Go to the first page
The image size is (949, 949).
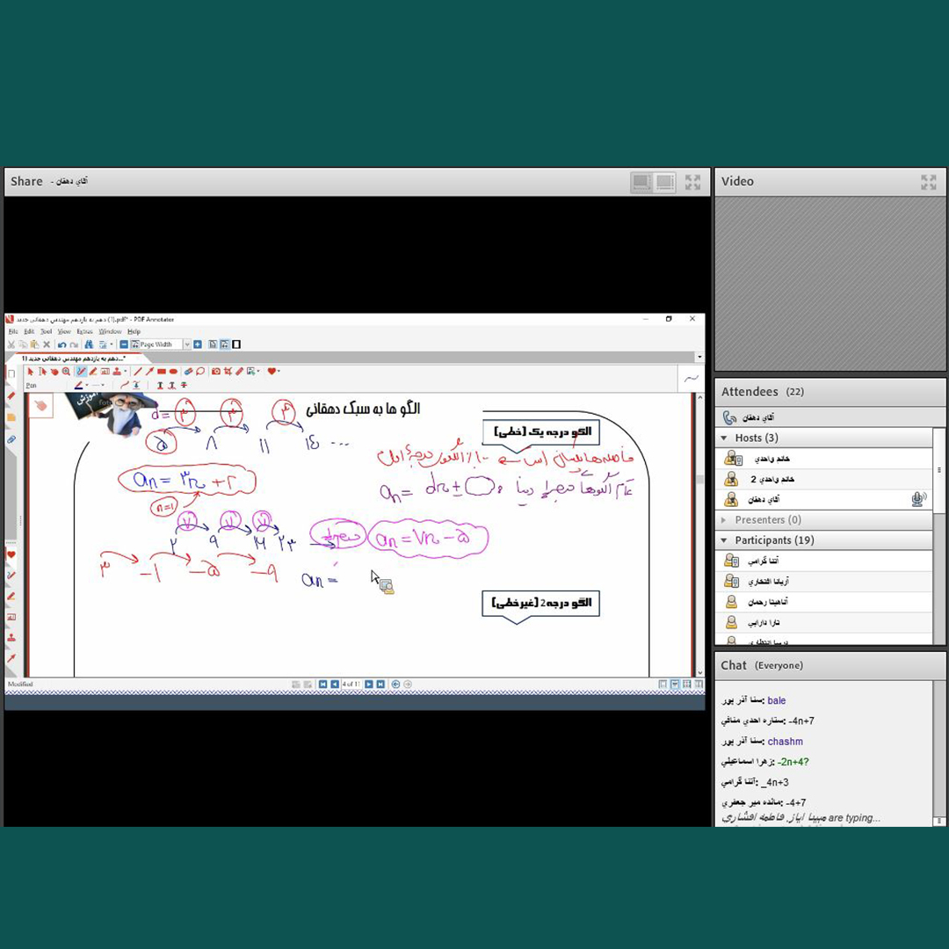(x=323, y=684)
